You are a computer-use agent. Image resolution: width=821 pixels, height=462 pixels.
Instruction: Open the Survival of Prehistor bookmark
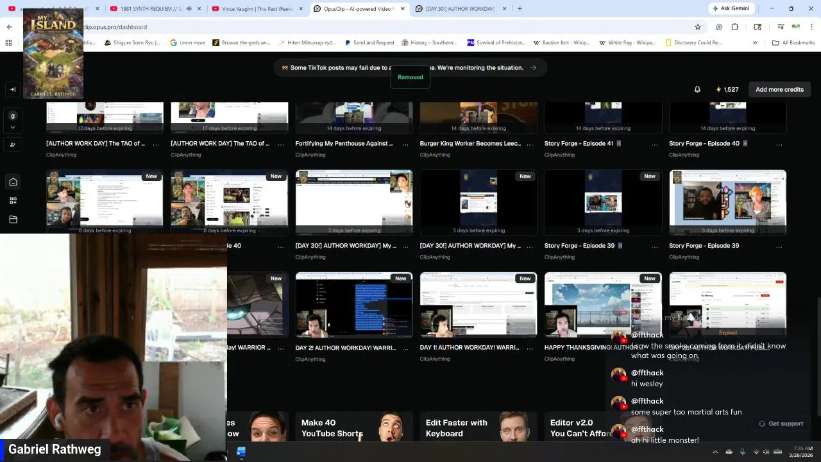[496, 42]
